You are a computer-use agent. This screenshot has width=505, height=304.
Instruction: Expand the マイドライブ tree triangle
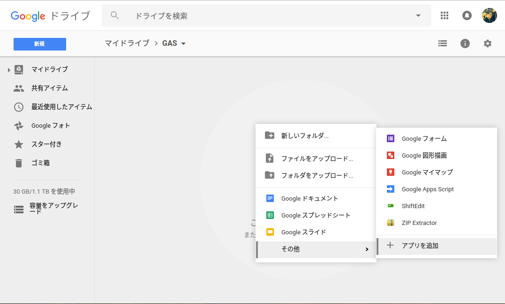(9, 70)
